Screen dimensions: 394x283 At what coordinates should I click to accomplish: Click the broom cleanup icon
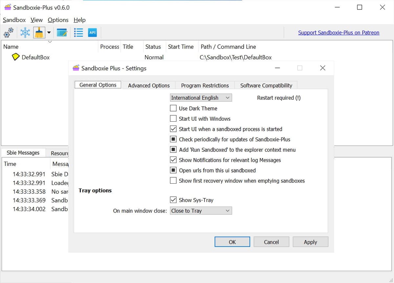(39, 32)
